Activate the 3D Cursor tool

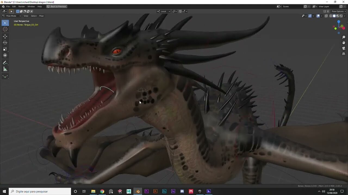coord(5,29)
